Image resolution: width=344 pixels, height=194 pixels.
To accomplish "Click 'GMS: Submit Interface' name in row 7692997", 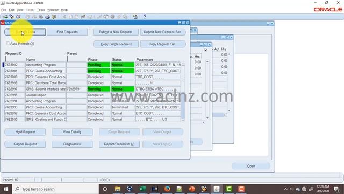I will (x=45, y=89).
